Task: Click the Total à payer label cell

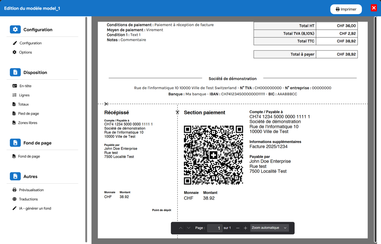Action: [285, 54]
